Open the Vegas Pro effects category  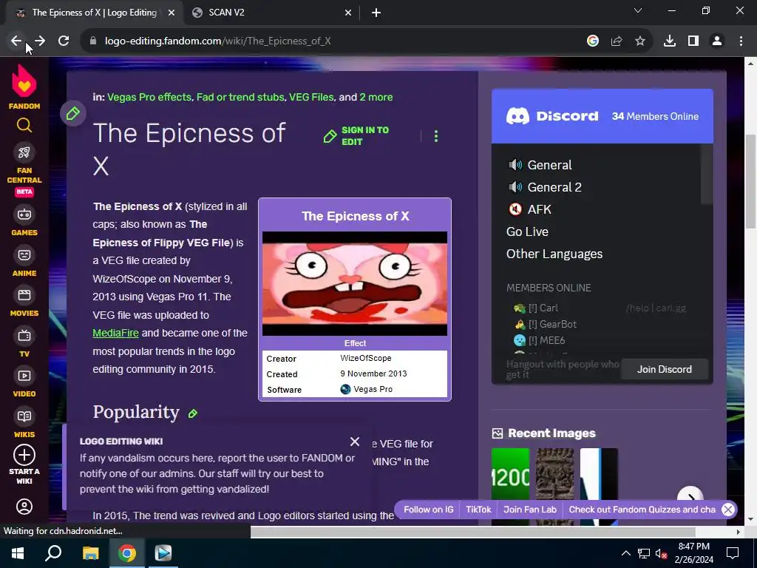tap(149, 97)
